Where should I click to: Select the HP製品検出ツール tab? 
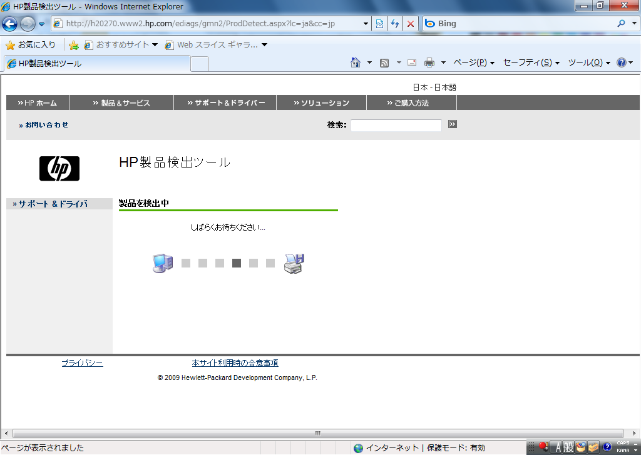[x=97, y=63]
